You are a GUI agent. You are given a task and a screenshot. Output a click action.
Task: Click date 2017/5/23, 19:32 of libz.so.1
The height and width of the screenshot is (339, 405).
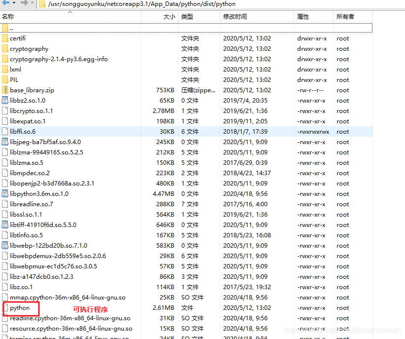coord(247,287)
